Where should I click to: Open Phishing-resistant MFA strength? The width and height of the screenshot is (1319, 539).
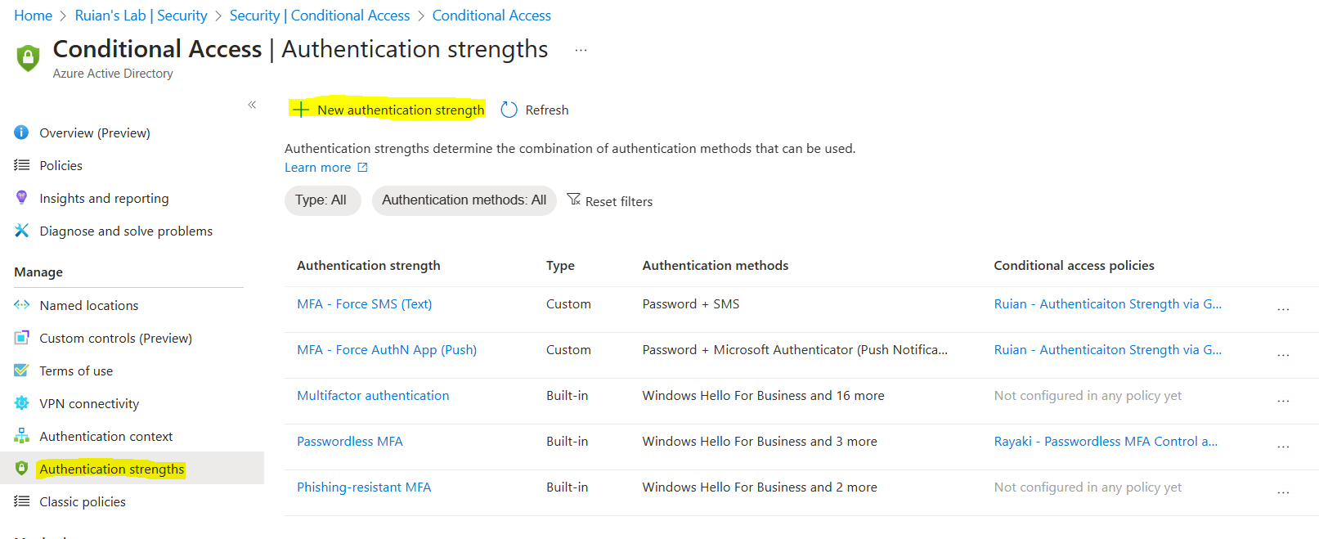364,487
